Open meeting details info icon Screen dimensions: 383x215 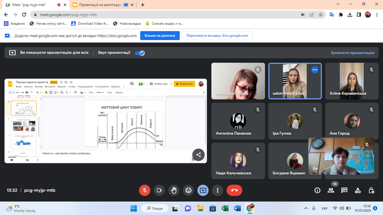pos(317,190)
